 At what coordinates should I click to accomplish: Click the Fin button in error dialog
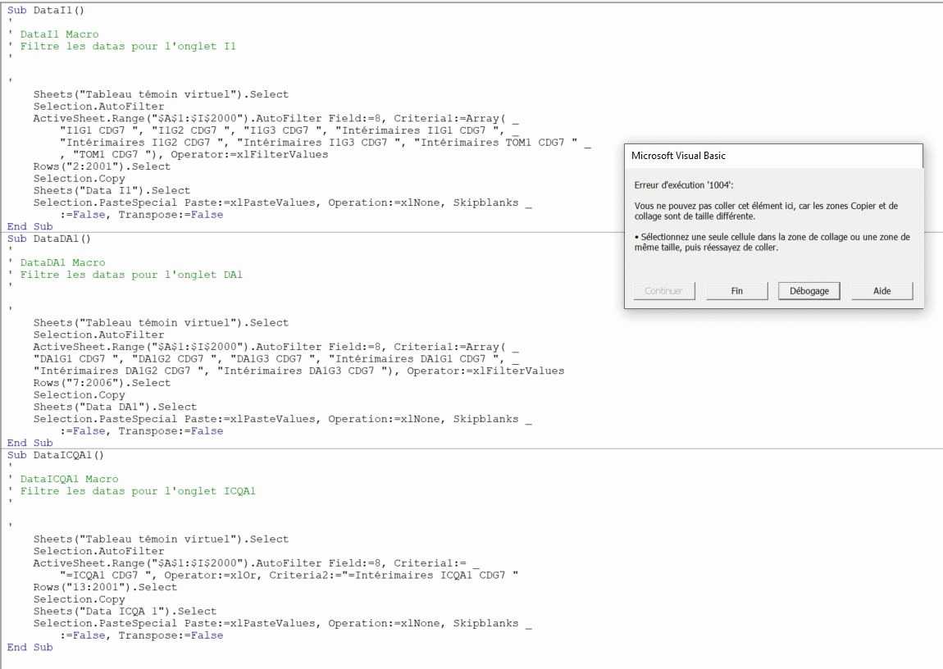pos(736,291)
